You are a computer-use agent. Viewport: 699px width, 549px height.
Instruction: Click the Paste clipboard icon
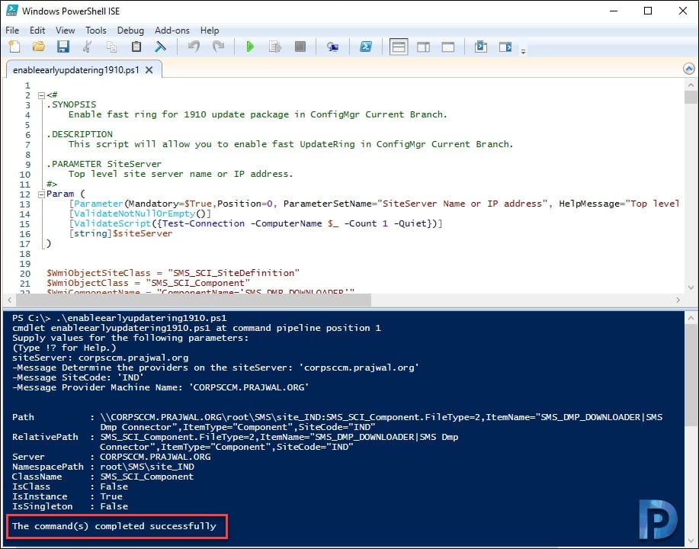[136, 47]
